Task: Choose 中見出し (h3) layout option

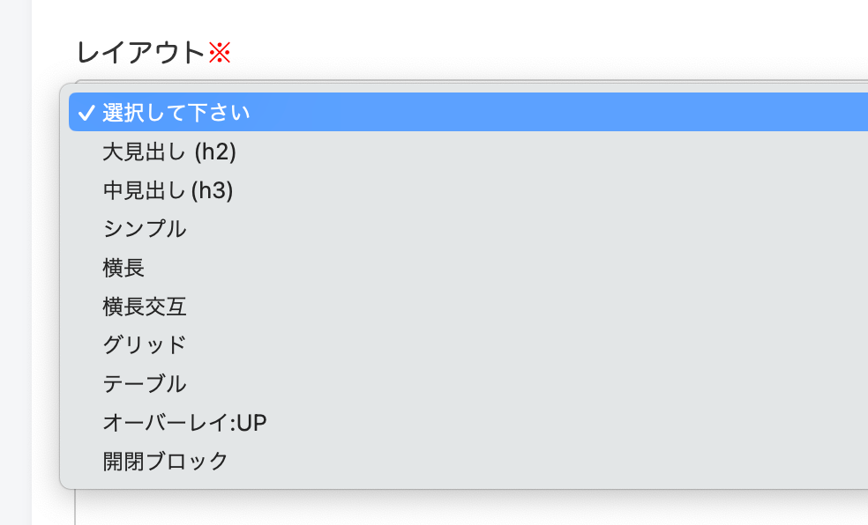Action: pos(168,190)
